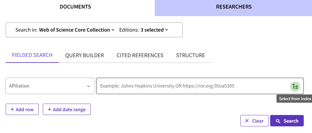Select the Fielded Search tab
Image resolution: width=312 pixels, height=133 pixels.
coord(32,55)
